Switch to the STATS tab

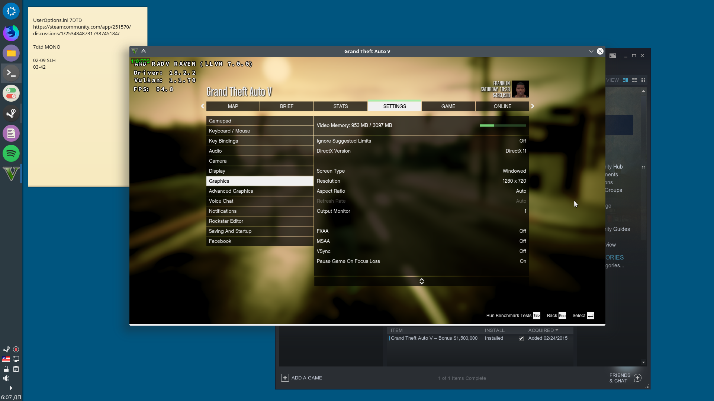(x=340, y=106)
